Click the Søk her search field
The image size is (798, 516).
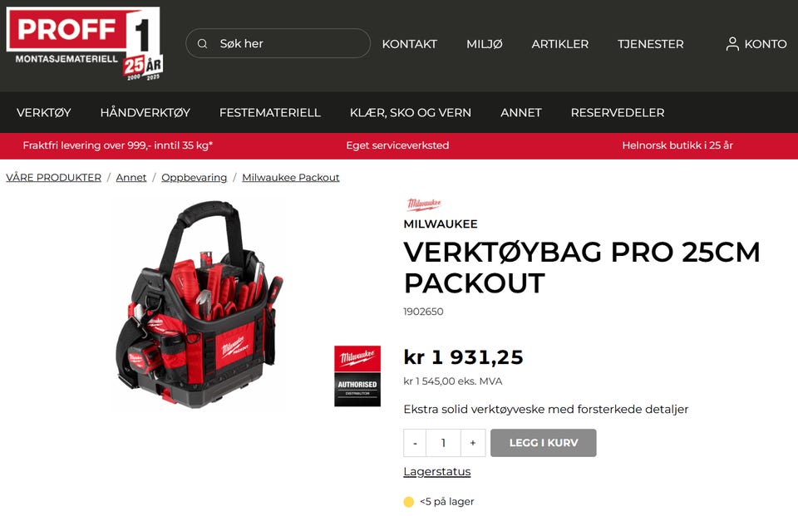coord(278,43)
